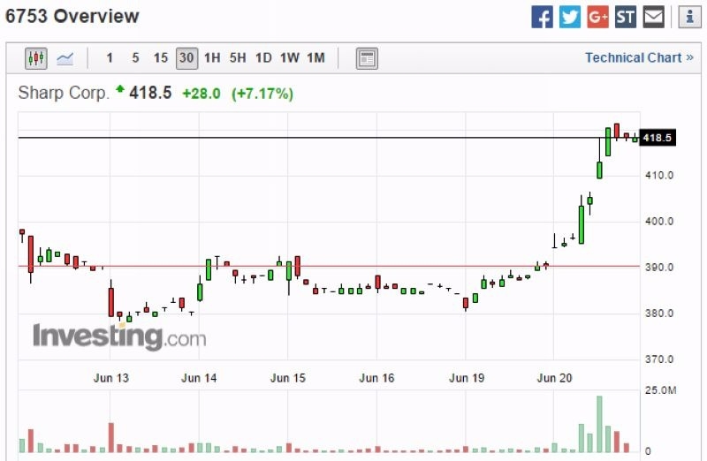Open the Technical Chart link
Screen dimensions: 707x461
tap(639, 58)
